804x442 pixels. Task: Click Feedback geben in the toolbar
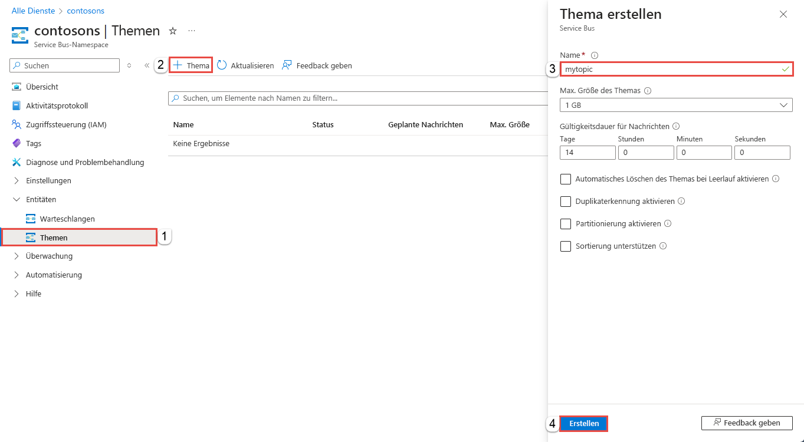click(x=317, y=65)
